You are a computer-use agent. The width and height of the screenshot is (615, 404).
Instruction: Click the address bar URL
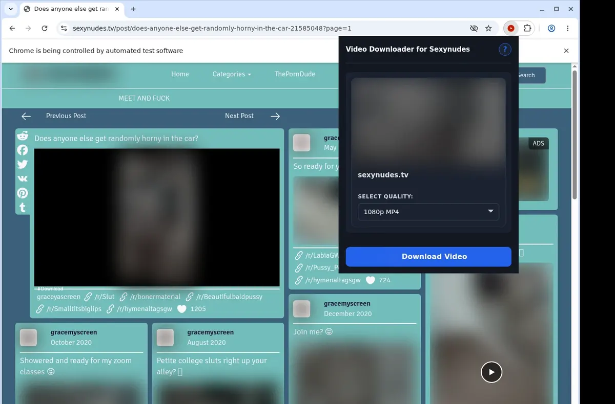tap(212, 29)
